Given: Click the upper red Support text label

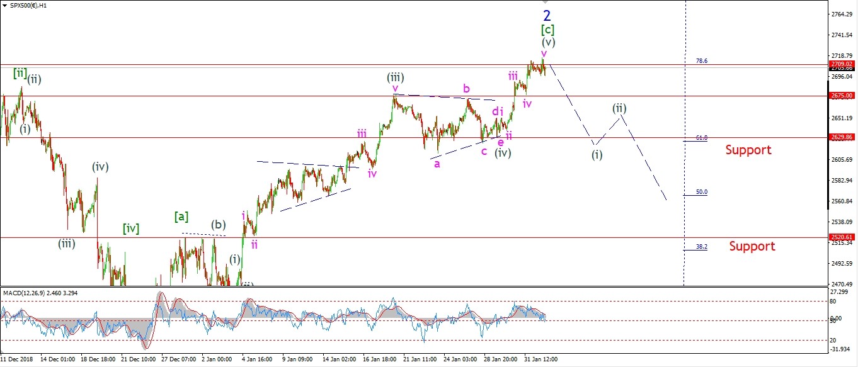Looking at the screenshot, I should 748,150.
